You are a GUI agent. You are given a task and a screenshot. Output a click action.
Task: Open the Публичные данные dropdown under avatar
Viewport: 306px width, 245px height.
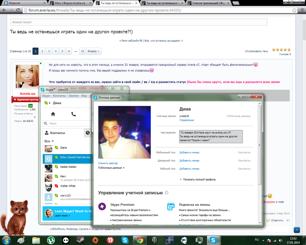tap(111, 168)
